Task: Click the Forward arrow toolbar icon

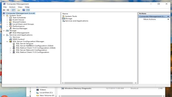Action: 8,10
